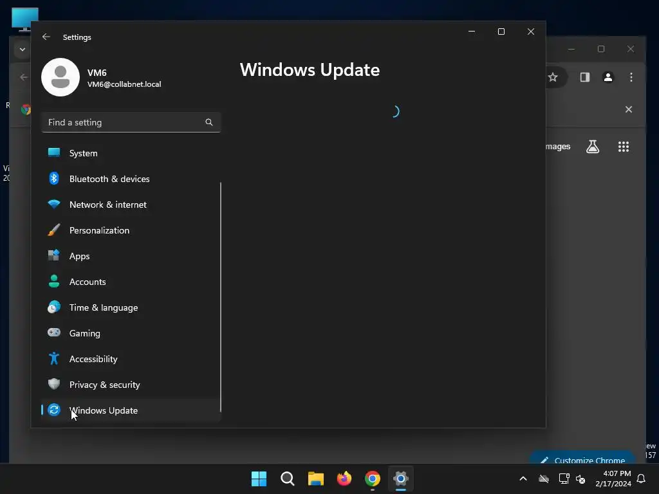The width and height of the screenshot is (659, 494).
Task: Click the Privacy shield icon
Action: click(x=54, y=384)
